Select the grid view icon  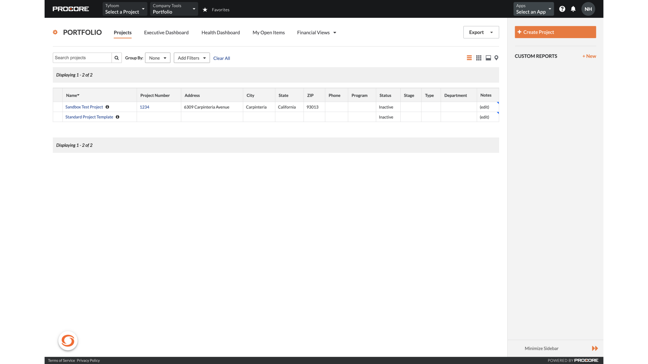tap(479, 58)
